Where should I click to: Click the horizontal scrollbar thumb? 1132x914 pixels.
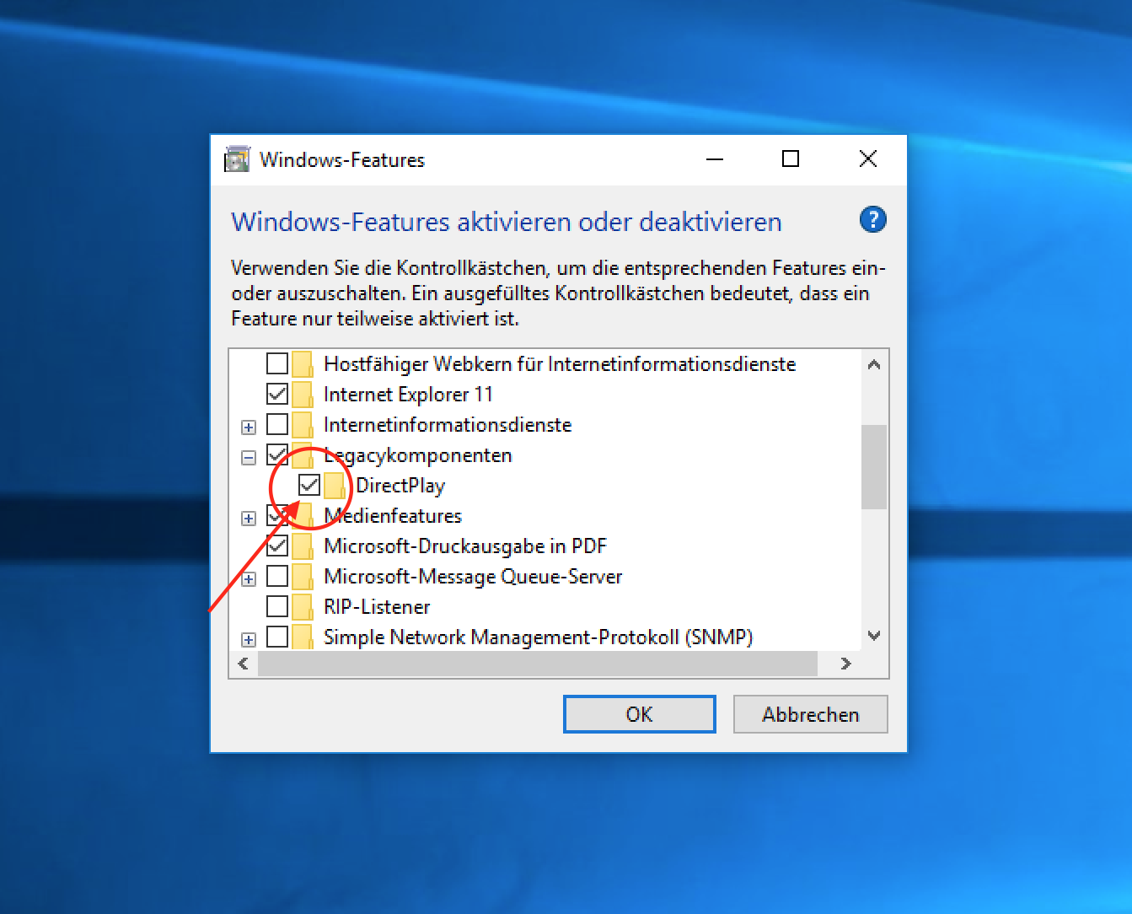pos(538,664)
